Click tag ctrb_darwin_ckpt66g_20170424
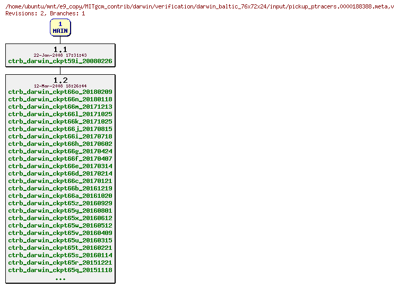 60,151
